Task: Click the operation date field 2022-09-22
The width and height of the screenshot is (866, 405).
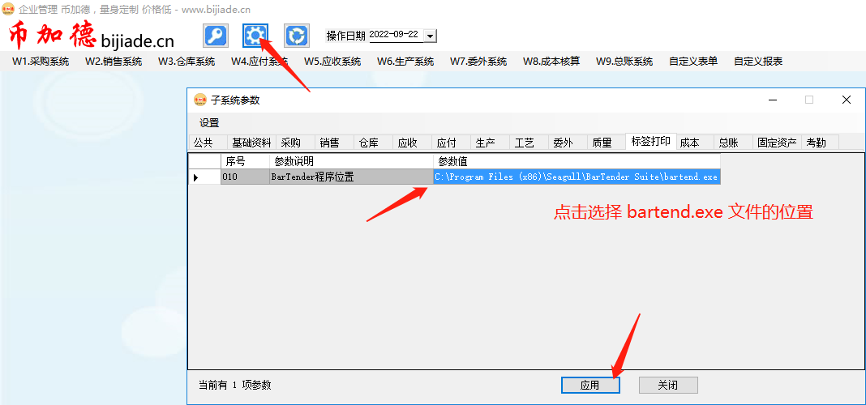Action: tap(396, 36)
